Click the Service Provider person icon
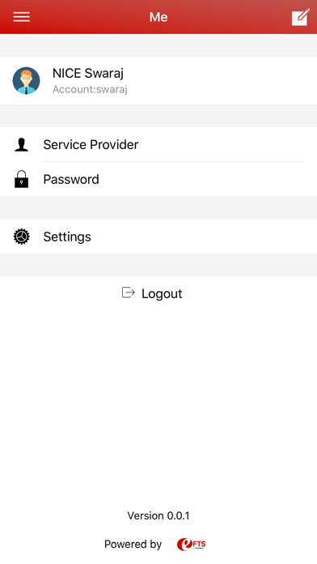Viewport: 317px width, 564px height. [x=22, y=144]
